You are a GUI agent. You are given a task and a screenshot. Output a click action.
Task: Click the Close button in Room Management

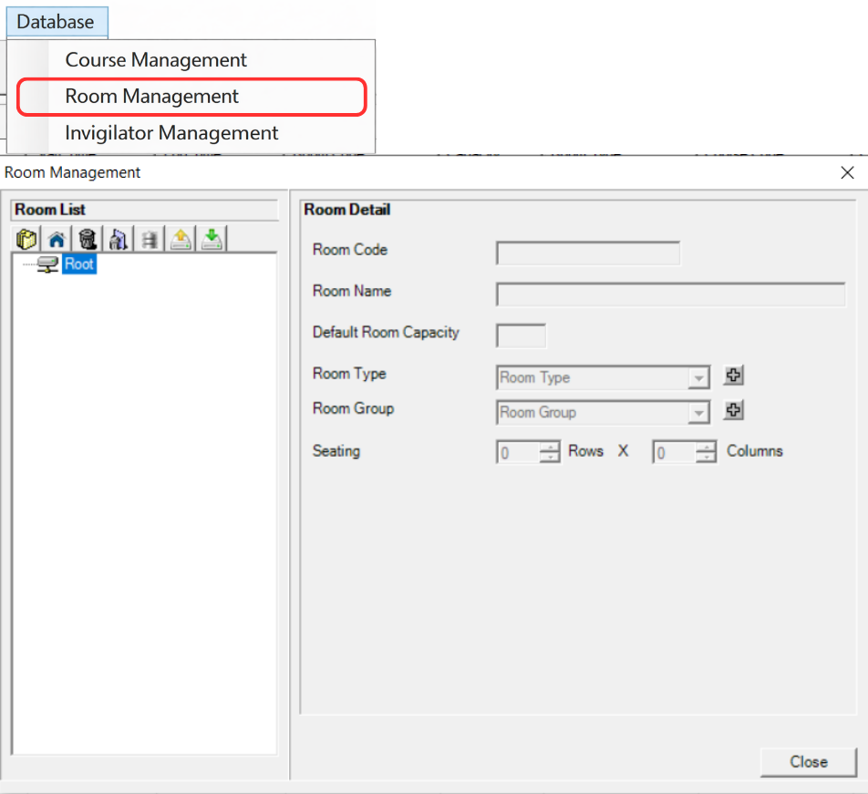[x=808, y=762]
